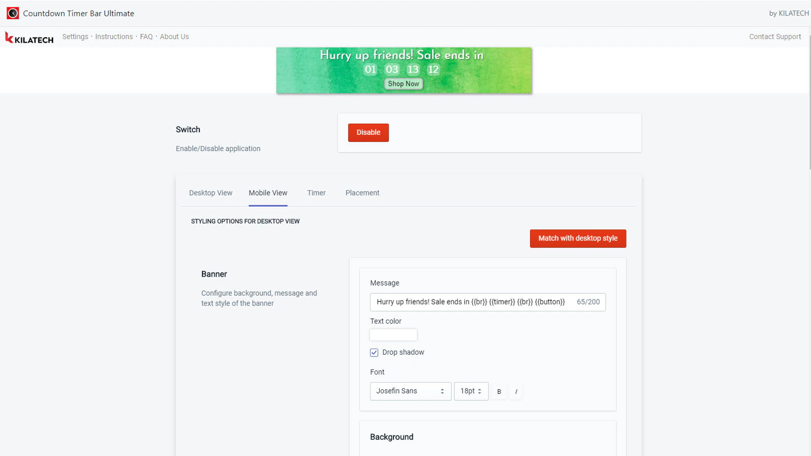
Task: Open the Text color swatch picker
Action: 393,335
